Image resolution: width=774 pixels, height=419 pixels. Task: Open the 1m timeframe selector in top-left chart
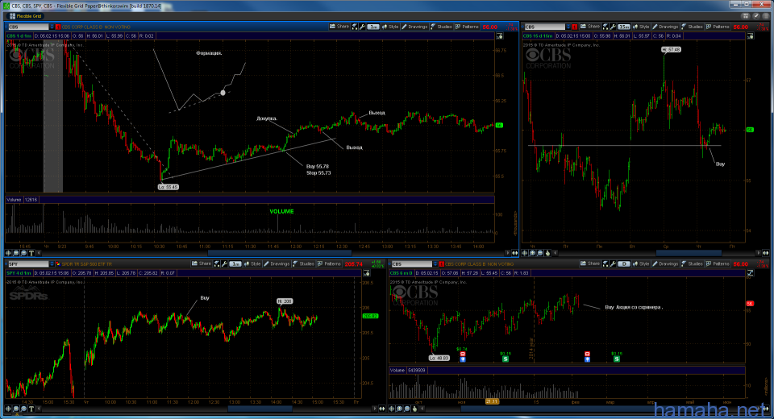(373, 27)
